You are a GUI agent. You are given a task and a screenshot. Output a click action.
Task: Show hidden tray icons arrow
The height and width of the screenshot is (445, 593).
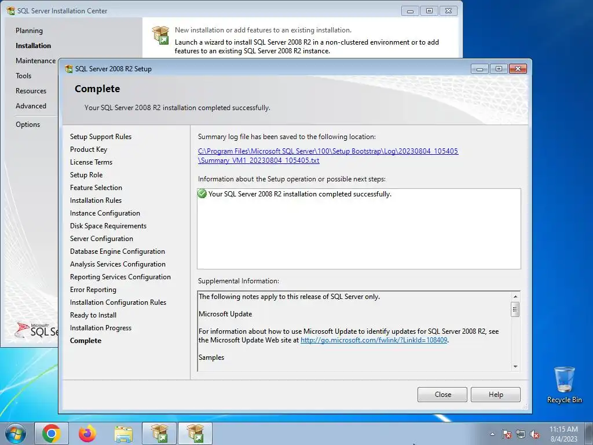click(492, 434)
